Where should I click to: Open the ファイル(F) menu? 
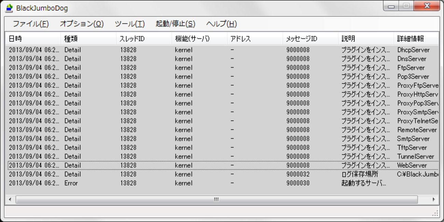pos(31,24)
